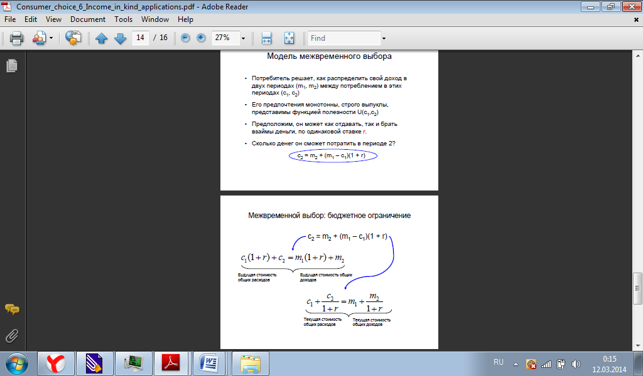Open the zoom level dropdown arrow
Image resolution: width=643 pixels, height=376 pixels.
243,38
